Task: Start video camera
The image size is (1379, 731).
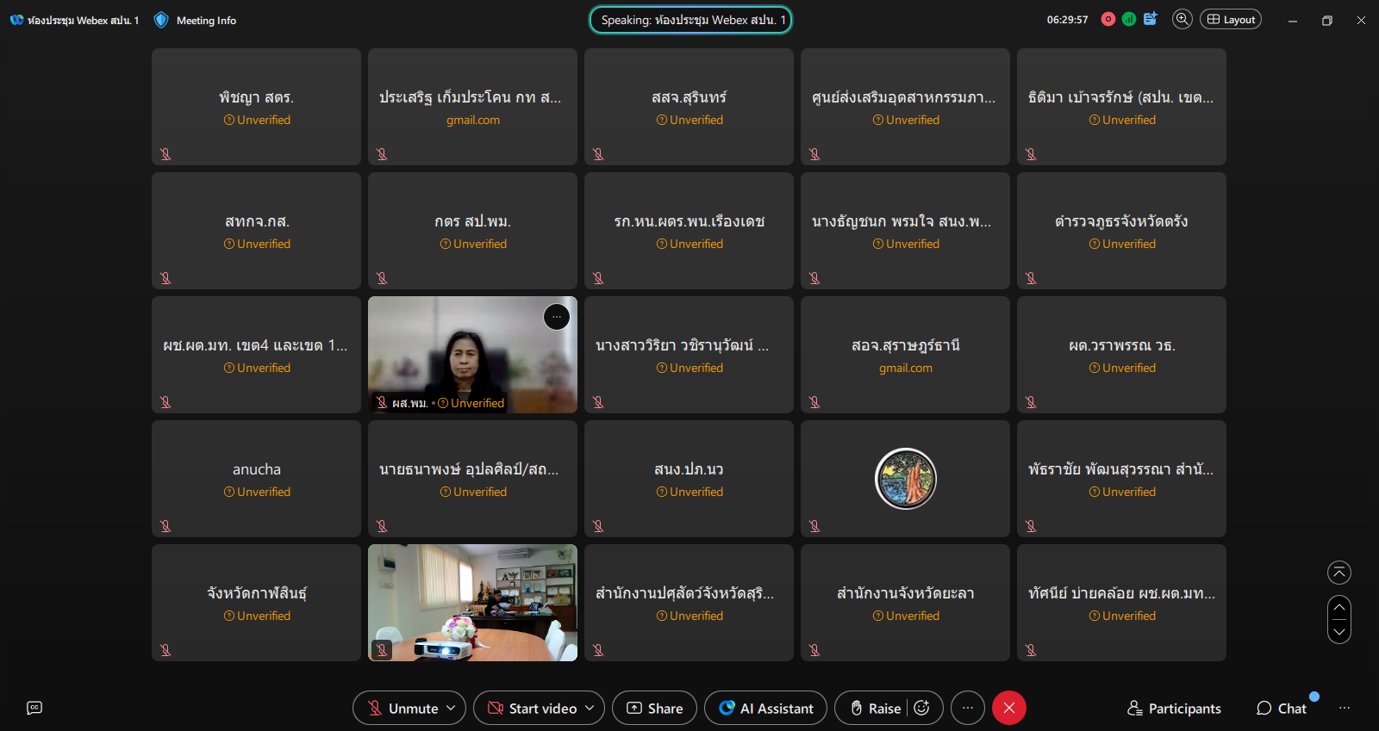Action: [x=532, y=708]
